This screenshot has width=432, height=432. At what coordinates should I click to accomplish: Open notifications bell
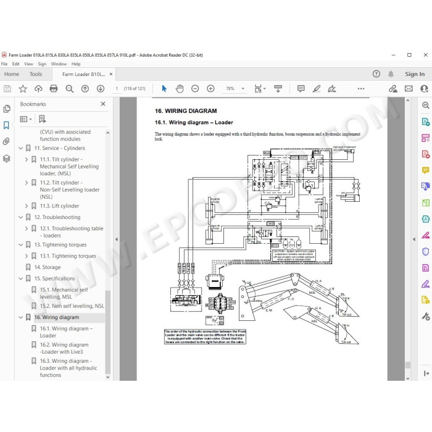pos(391,74)
